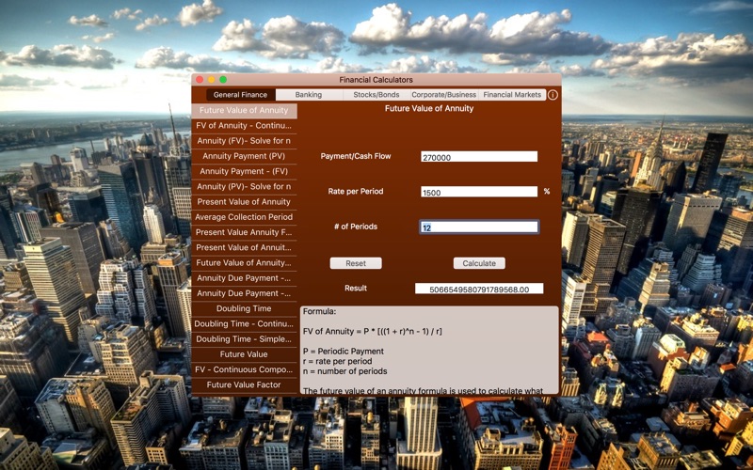The width and height of the screenshot is (753, 470).
Task: Select Annuity (FV)- Solve for n
Action: click(244, 141)
